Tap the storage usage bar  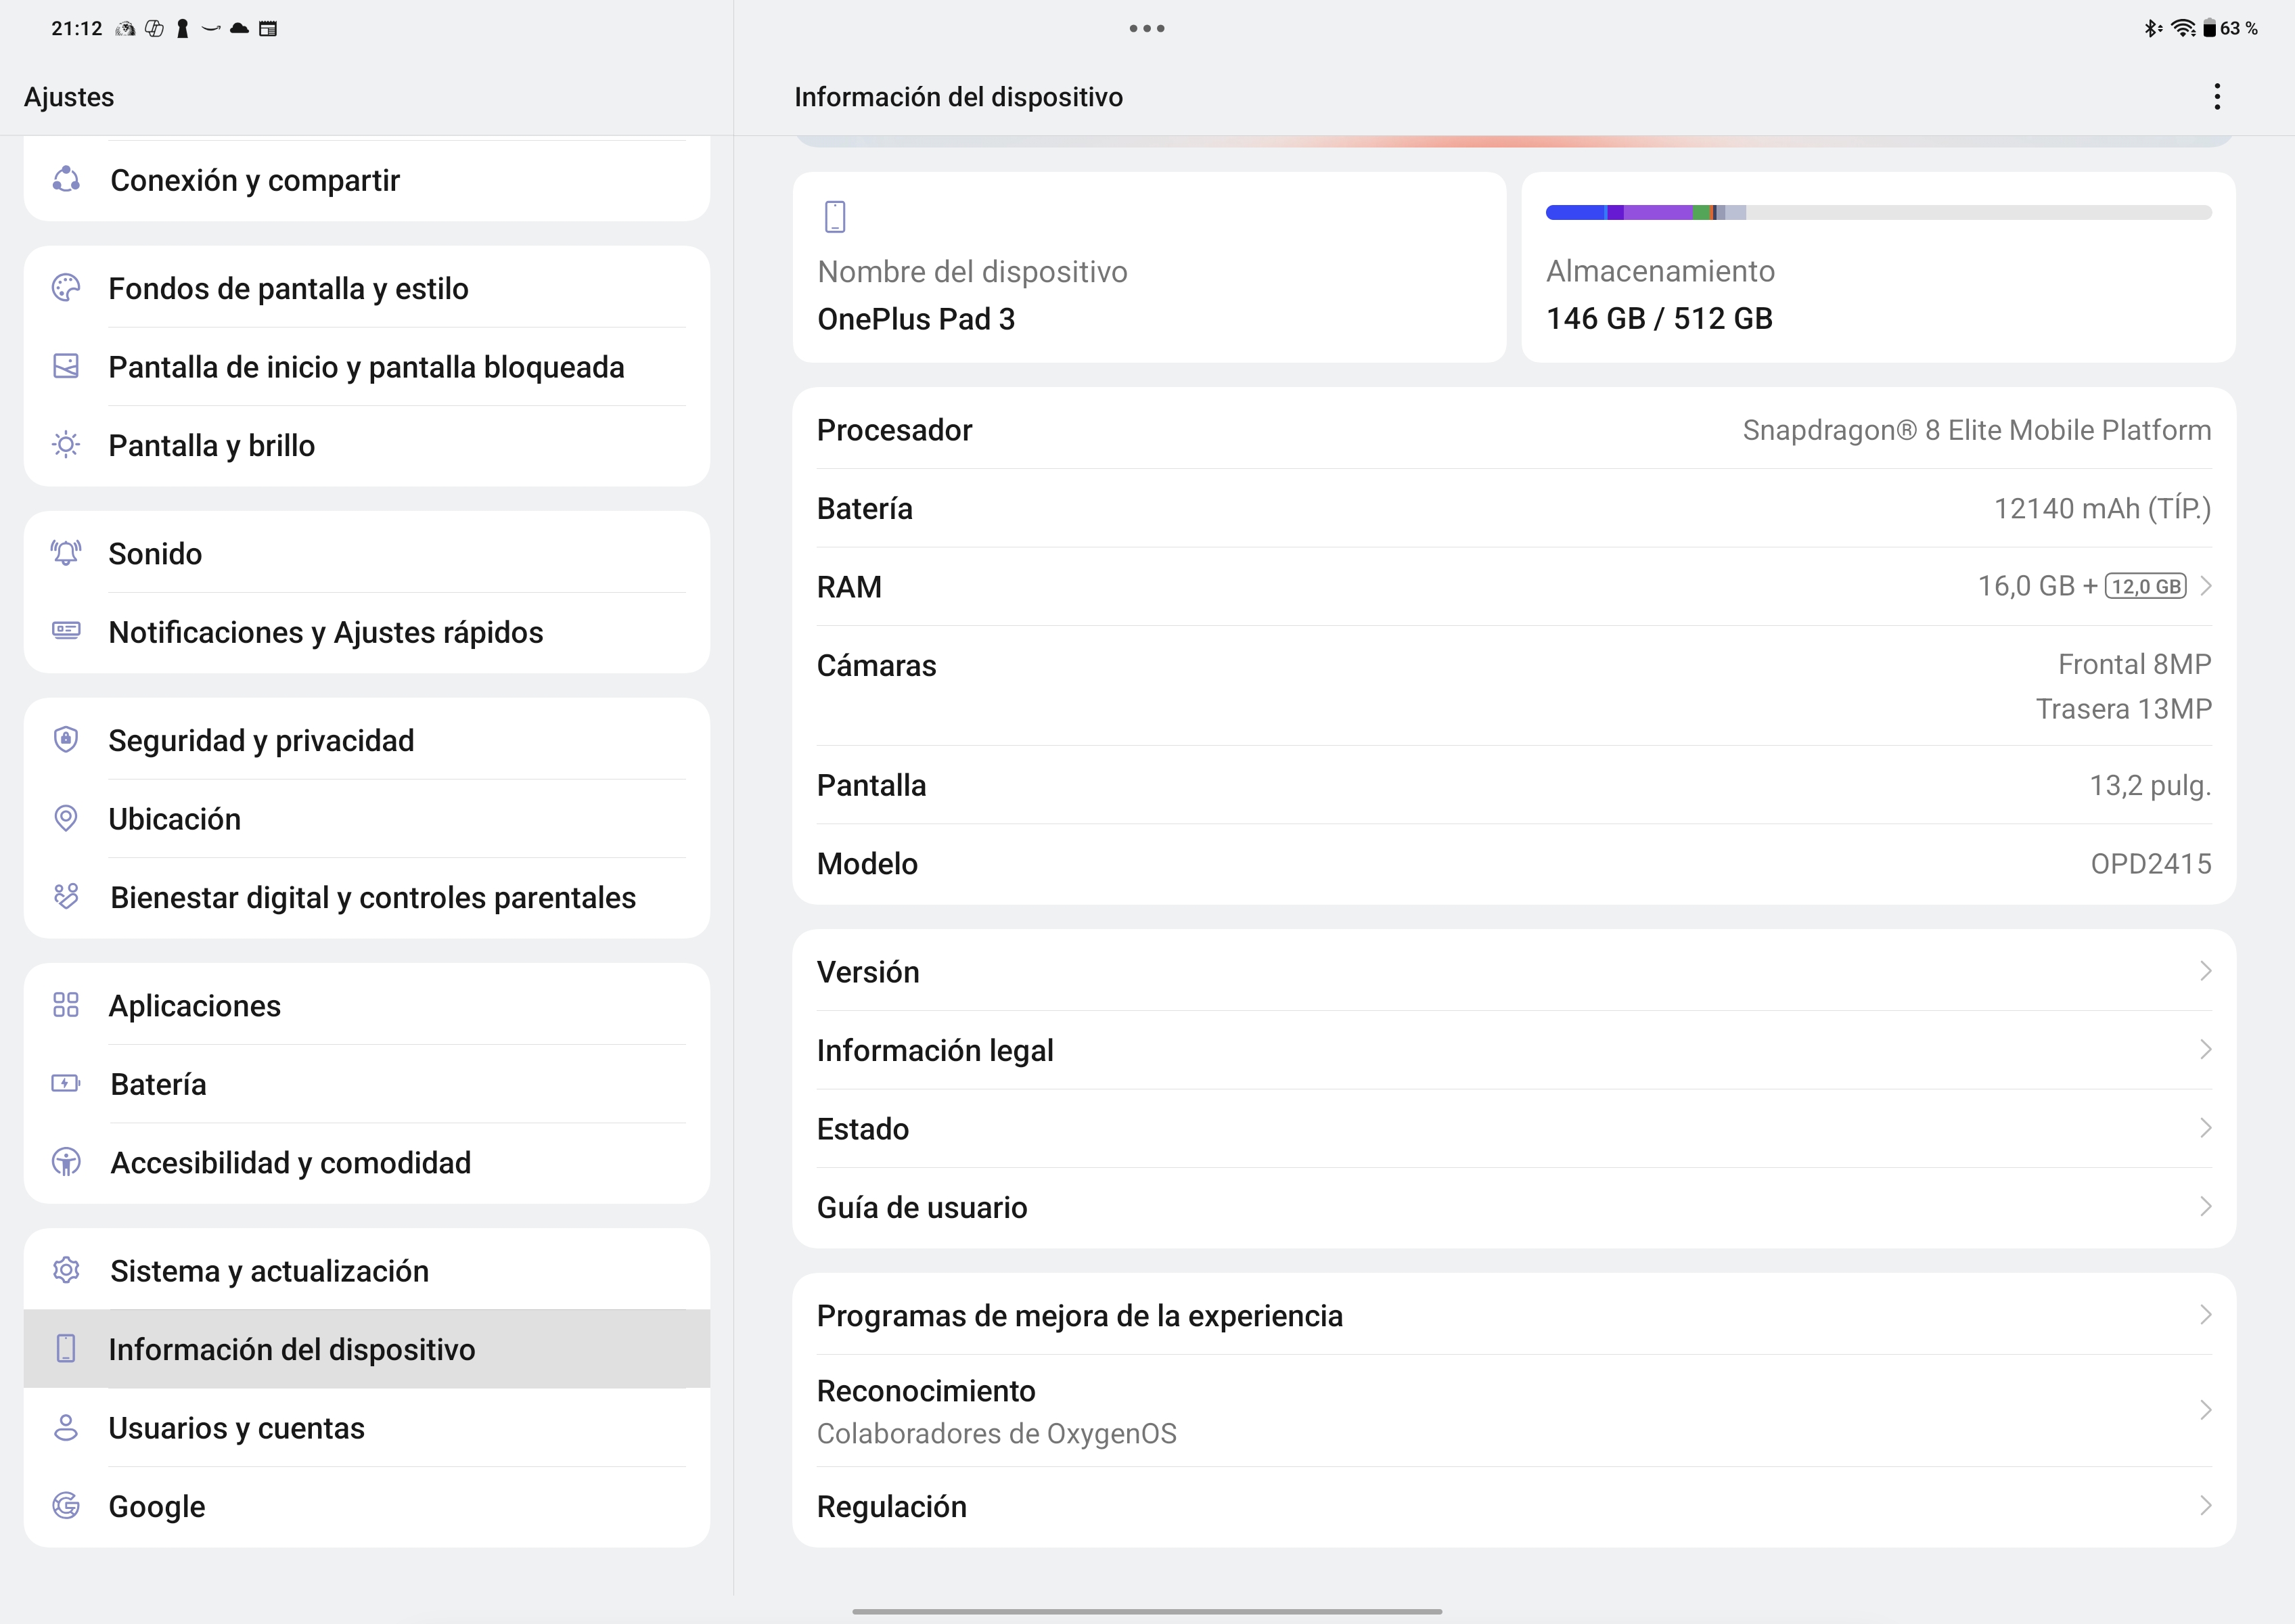coord(1878,212)
